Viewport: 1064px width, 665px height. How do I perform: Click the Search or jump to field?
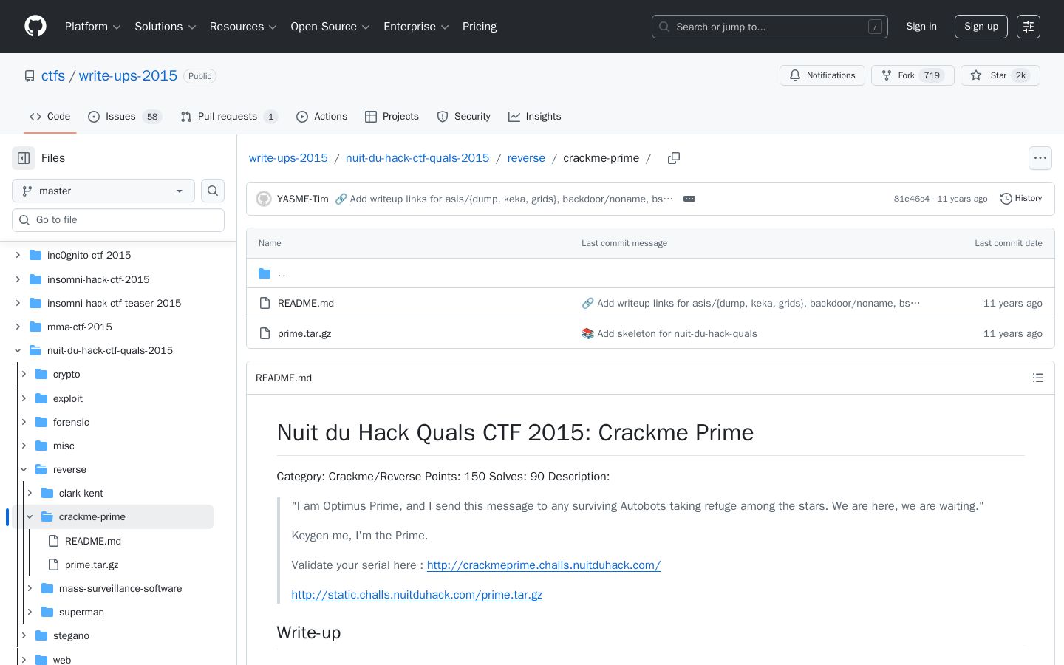click(770, 27)
